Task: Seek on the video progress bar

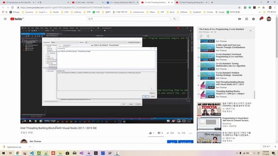Action: (x=107, y=118)
